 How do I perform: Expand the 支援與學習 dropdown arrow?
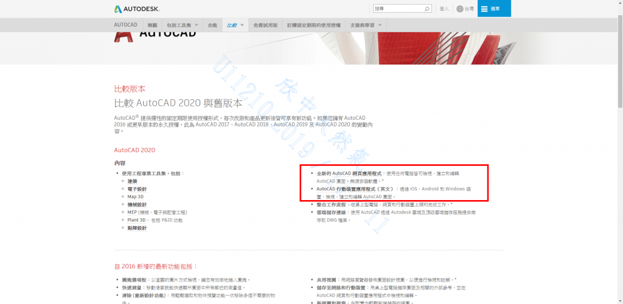coord(380,25)
